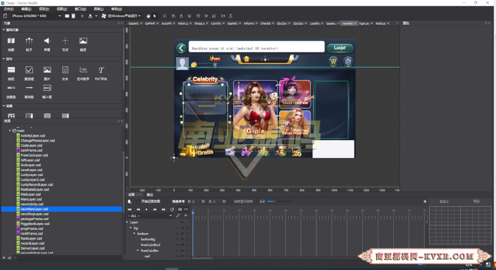496x270 pixels.
Task: Select the Particle (粒子) object icon
Action: coord(29,41)
